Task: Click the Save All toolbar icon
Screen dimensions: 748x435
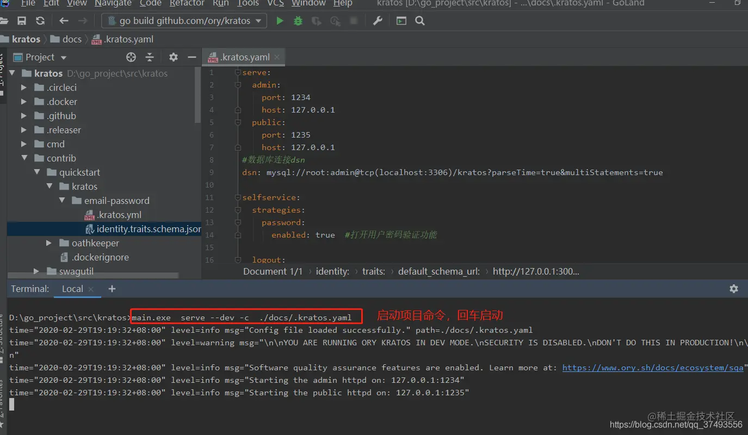Action: pos(22,21)
